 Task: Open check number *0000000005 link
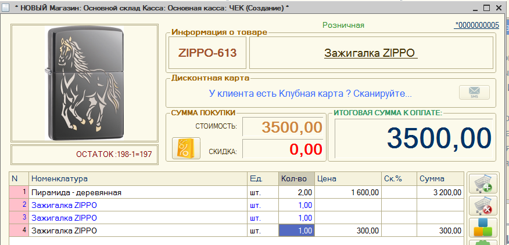point(477,25)
